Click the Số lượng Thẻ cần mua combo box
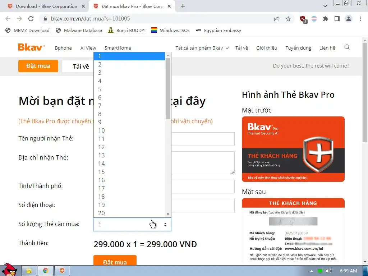The image size is (368, 276). pyautogui.click(x=132, y=224)
